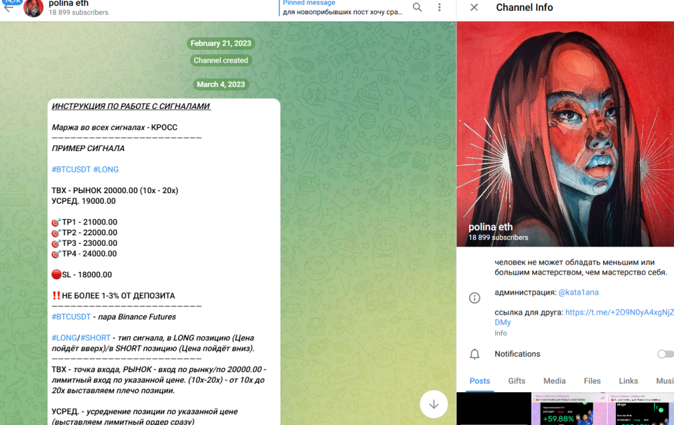
Task: Click the 'УСРЕД. 19000.00' line
Action: coord(84,201)
